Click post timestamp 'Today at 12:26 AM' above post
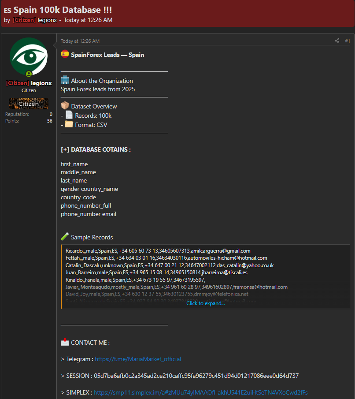The height and width of the screenshot is (399, 355). [x=80, y=41]
